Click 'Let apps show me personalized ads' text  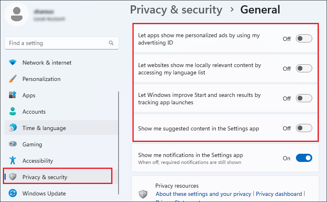[x=199, y=39]
